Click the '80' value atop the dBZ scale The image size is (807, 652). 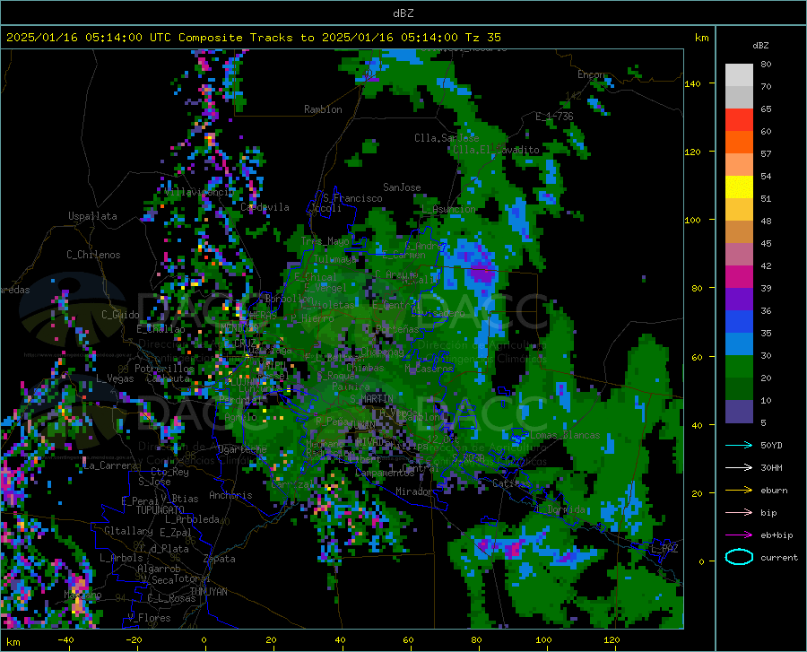tap(766, 64)
